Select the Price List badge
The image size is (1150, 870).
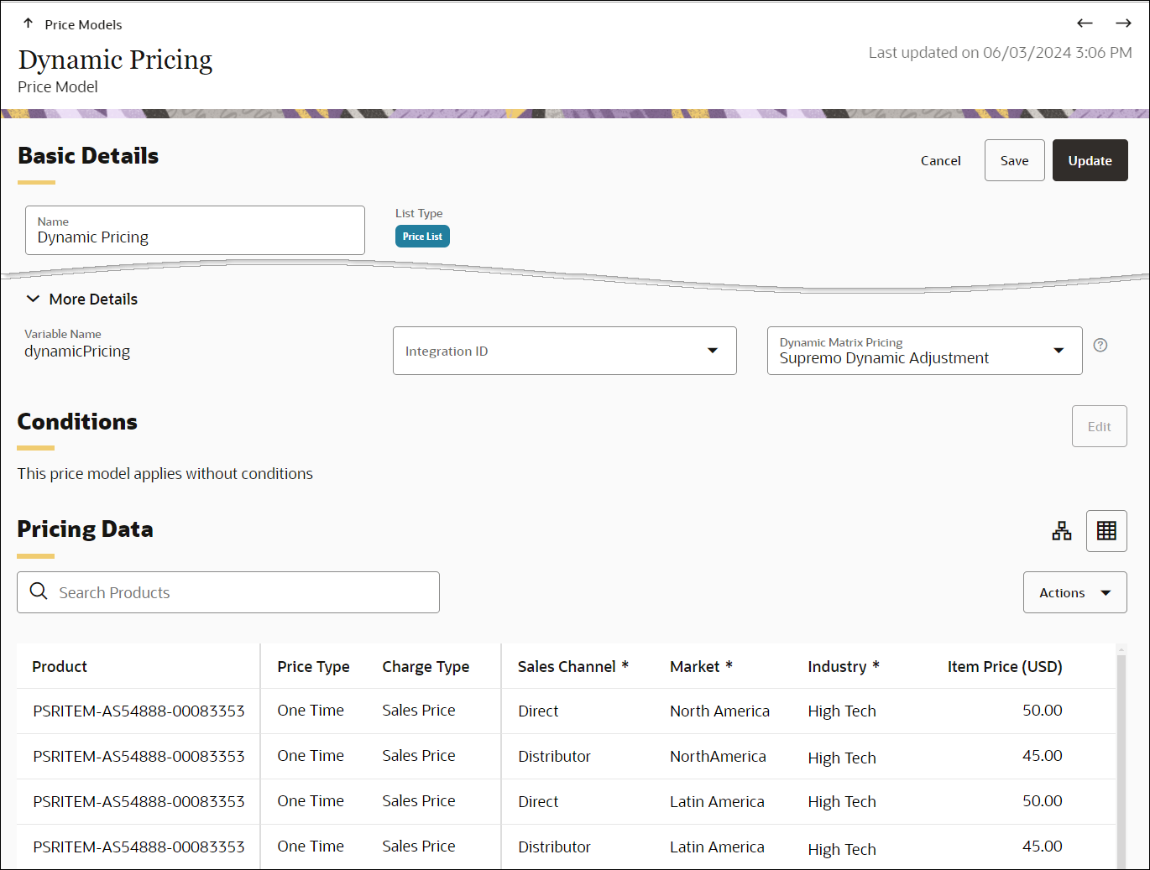(x=422, y=236)
